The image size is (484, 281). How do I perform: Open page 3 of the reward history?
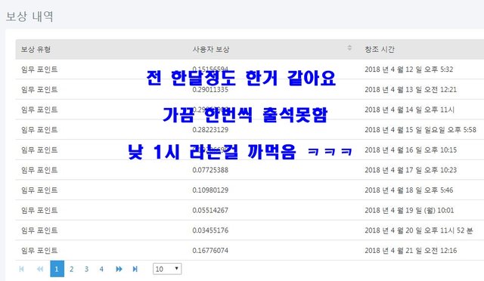[x=86, y=269]
